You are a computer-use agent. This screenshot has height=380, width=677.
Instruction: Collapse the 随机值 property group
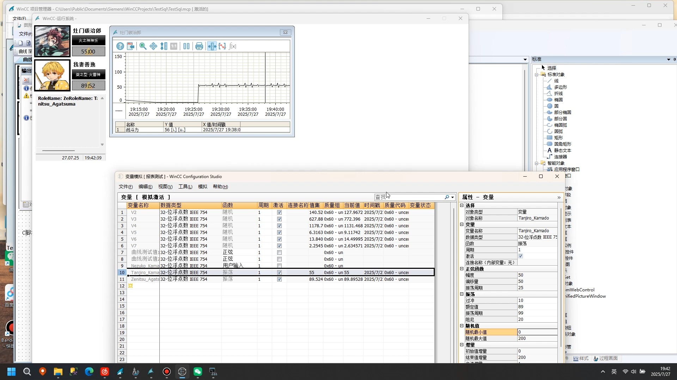(x=462, y=325)
